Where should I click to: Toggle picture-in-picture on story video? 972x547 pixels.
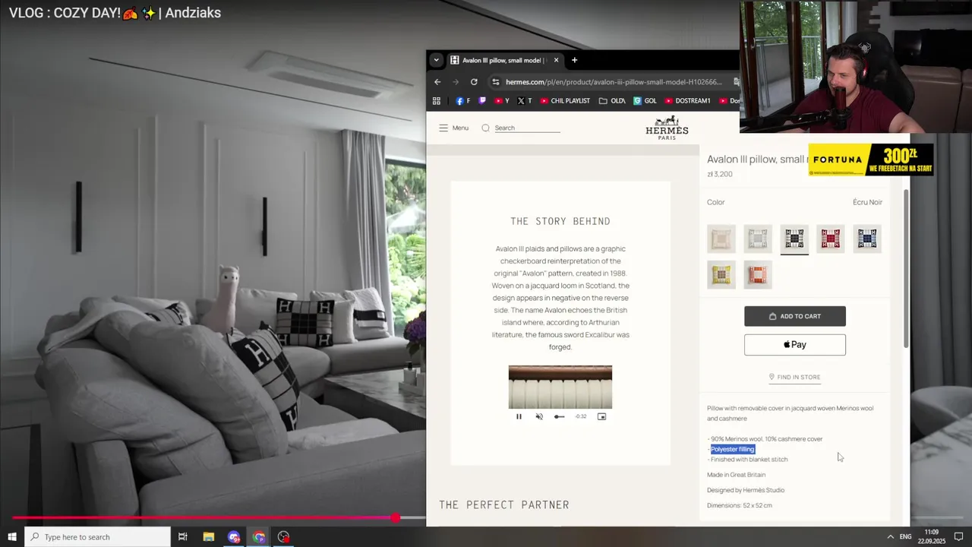coord(601,416)
